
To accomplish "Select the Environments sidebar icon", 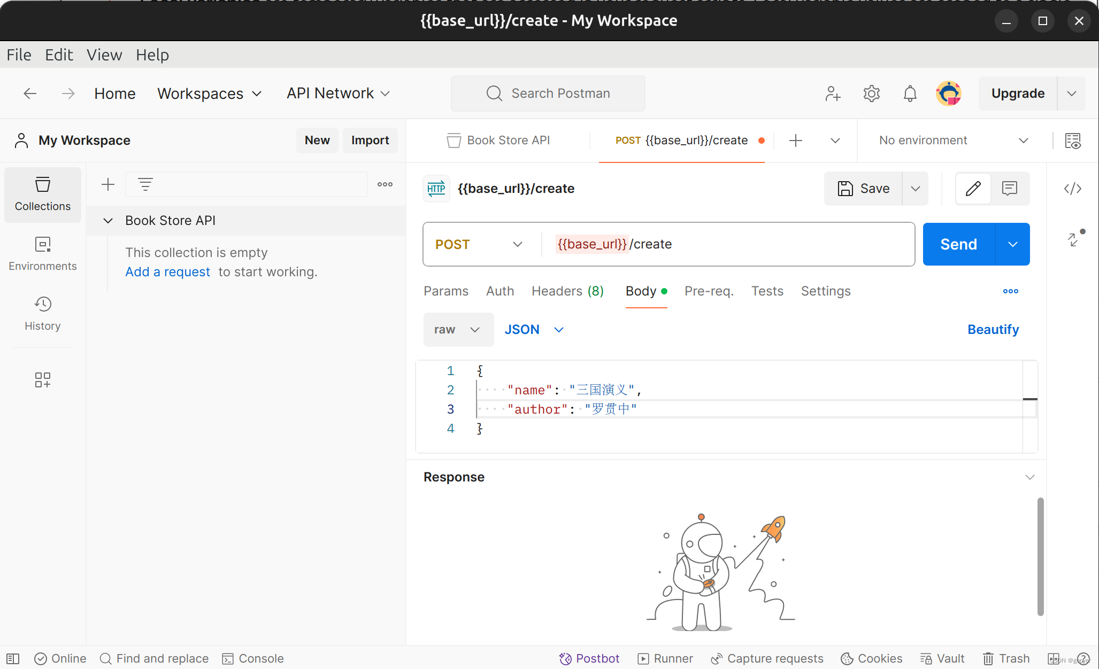I will 43,254.
